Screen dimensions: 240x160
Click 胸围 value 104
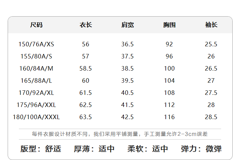[x=169, y=81]
